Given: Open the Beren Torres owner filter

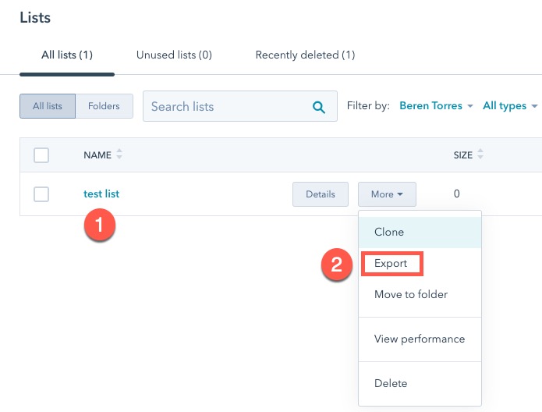Looking at the screenshot, I should [435, 106].
